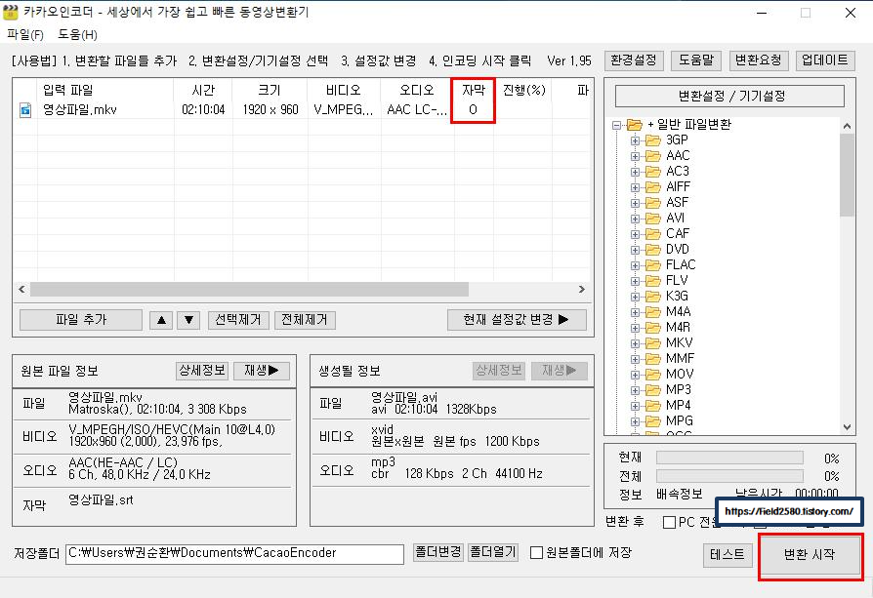Viewport: 873px width, 598px height.
Task: Clear list with 전체제거 button
Action: 305,320
